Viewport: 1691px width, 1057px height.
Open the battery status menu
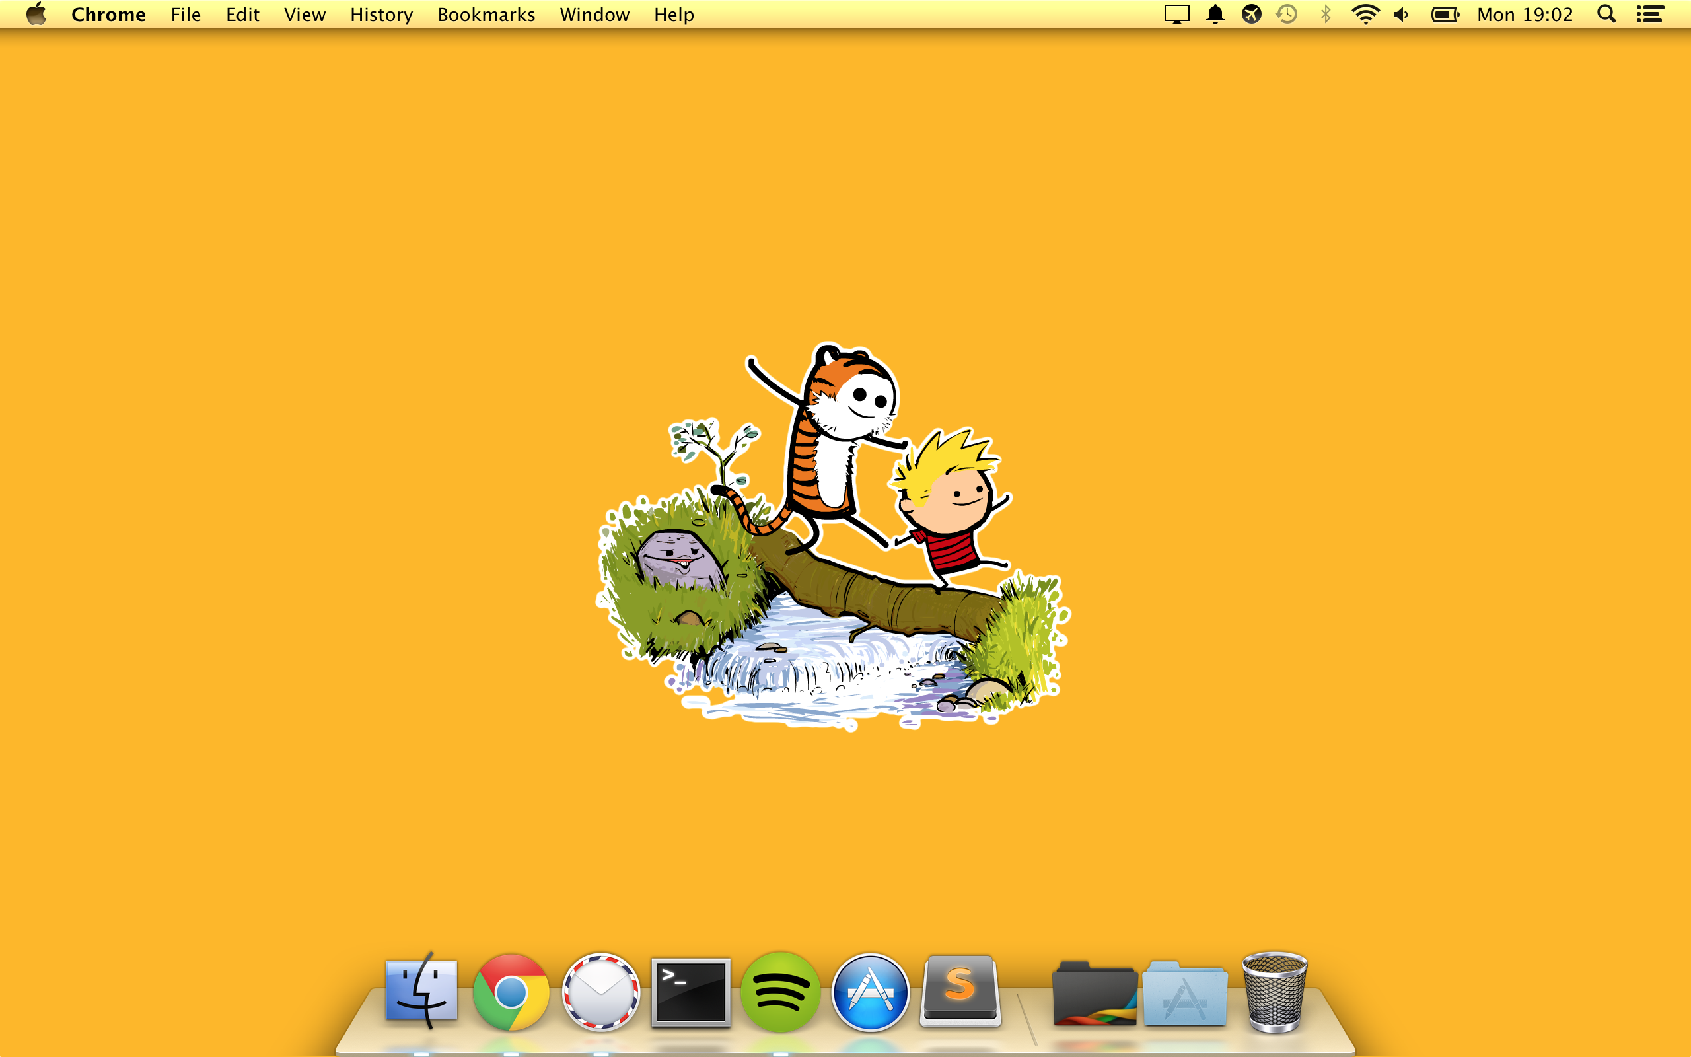point(1445,15)
